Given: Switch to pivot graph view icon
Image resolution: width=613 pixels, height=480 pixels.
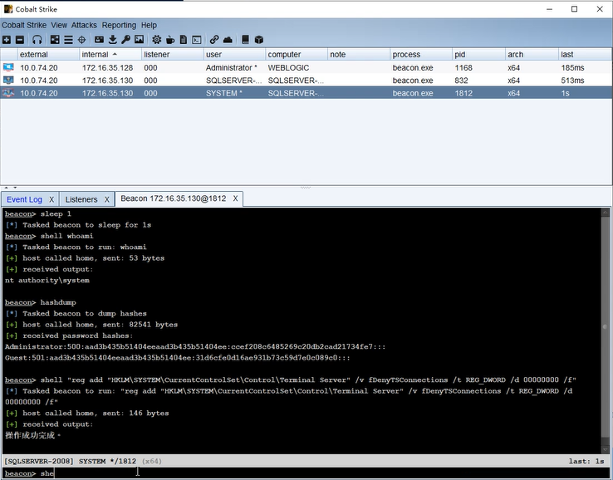Looking at the screenshot, I should pyautogui.click(x=55, y=40).
